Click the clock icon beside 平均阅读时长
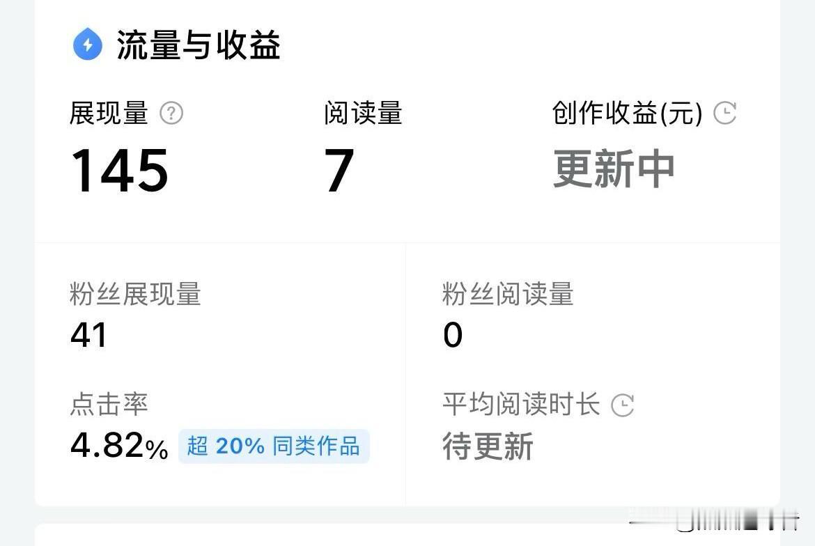 [622, 405]
